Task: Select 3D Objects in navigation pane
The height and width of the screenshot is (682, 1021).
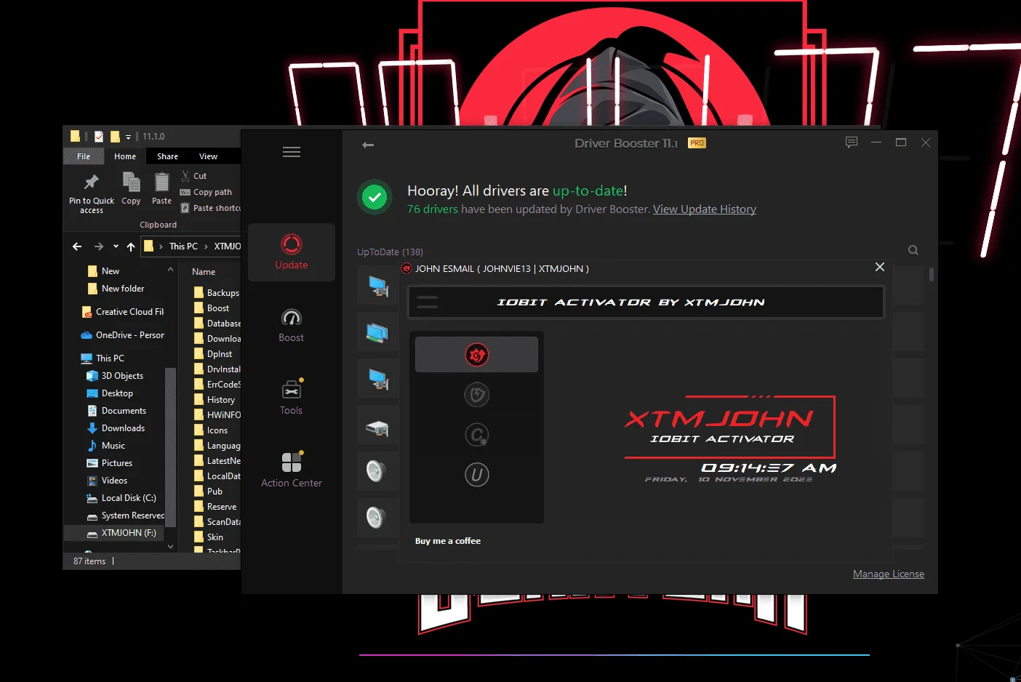Action: (x=115, y=376)
